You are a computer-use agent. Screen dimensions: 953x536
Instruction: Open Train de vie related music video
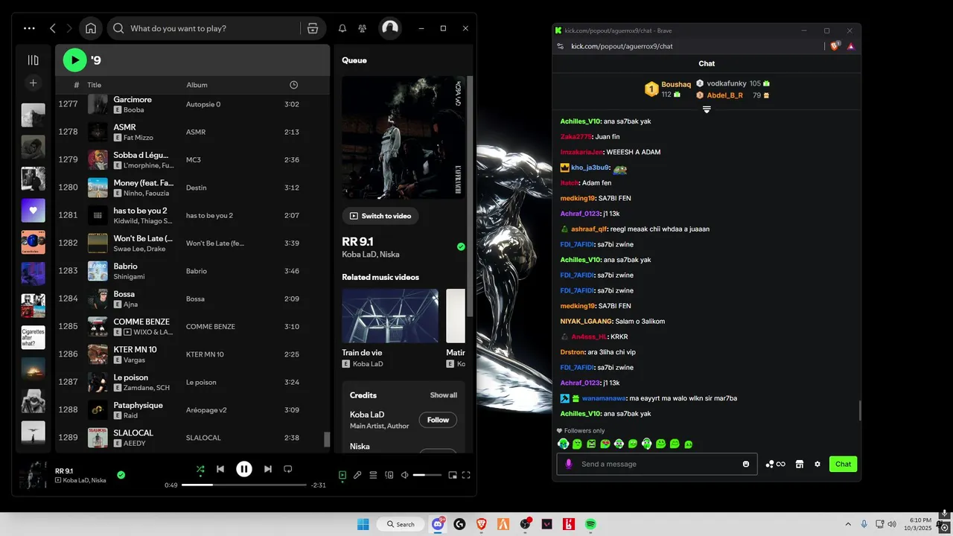pos(390,316)
